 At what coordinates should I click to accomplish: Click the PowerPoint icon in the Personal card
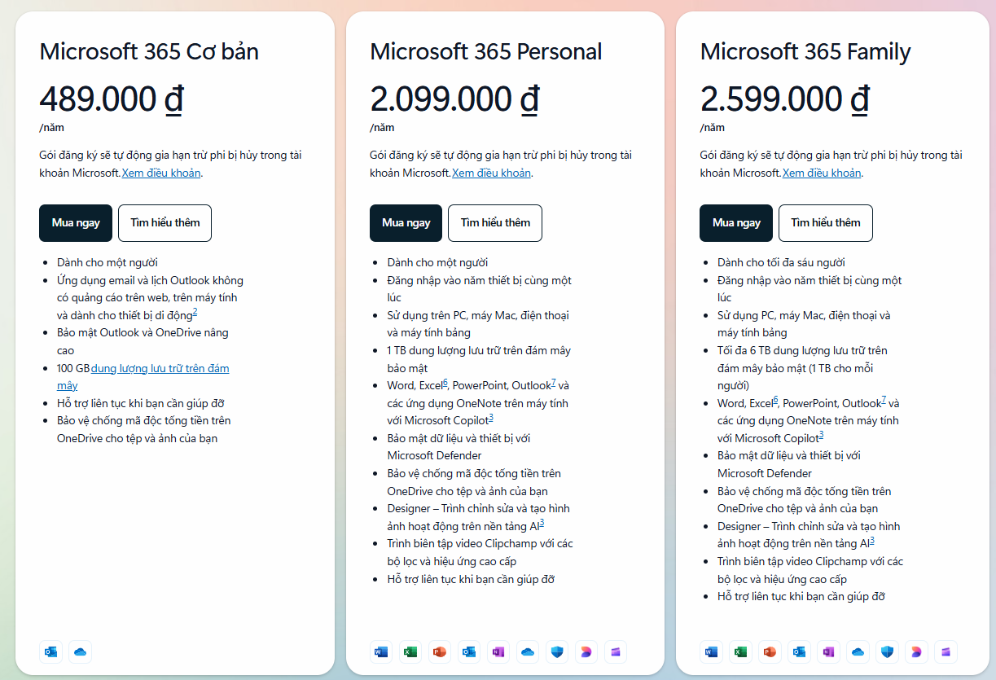pos(439,651)
